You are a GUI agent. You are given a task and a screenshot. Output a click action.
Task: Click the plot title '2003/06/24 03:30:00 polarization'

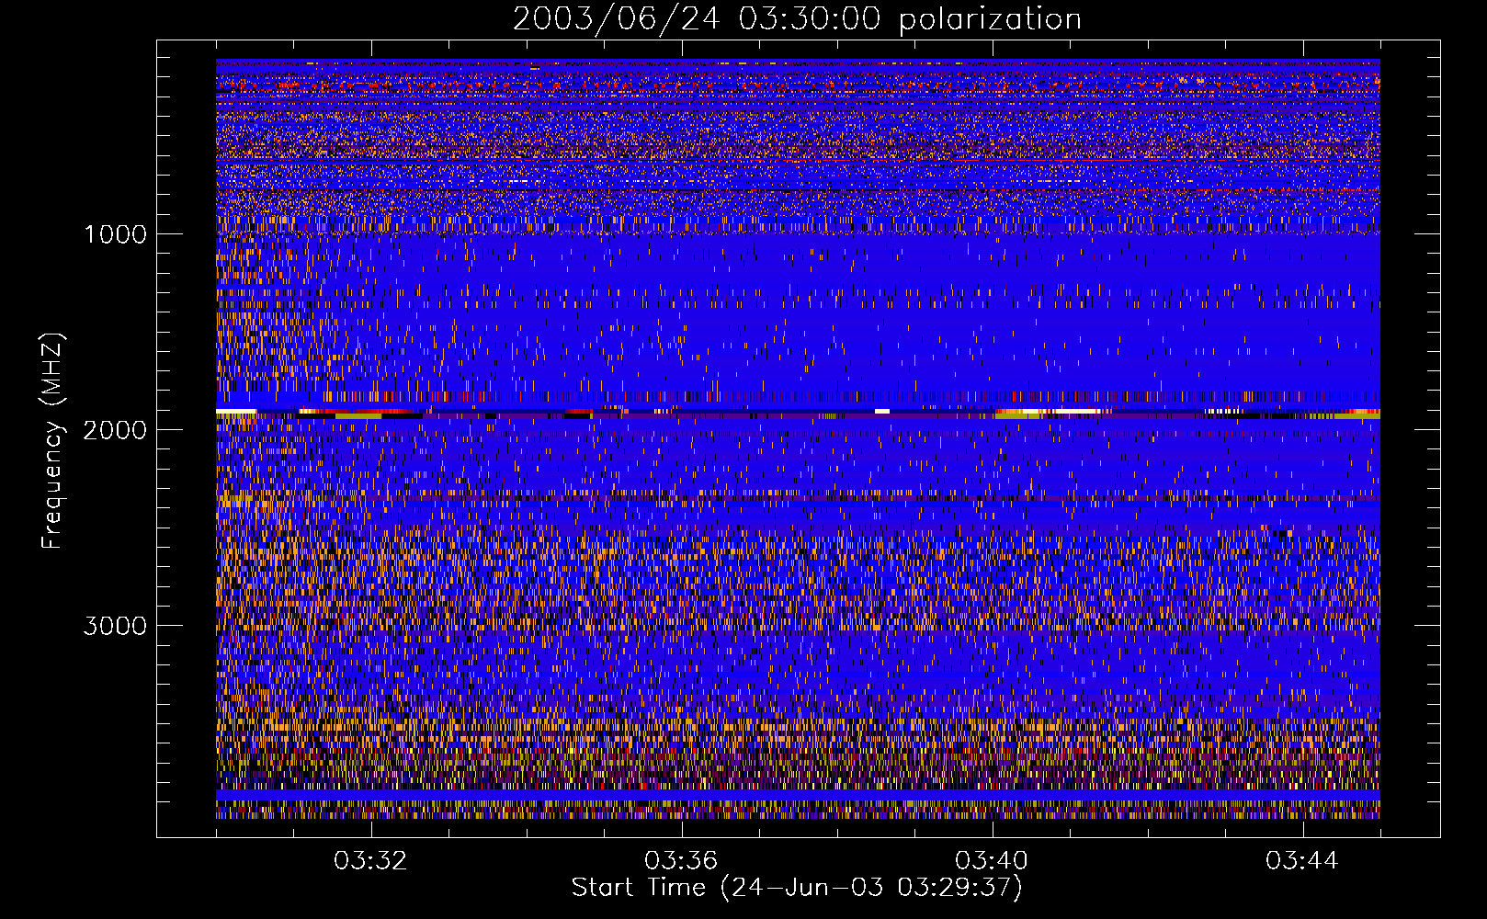(797, 19)
